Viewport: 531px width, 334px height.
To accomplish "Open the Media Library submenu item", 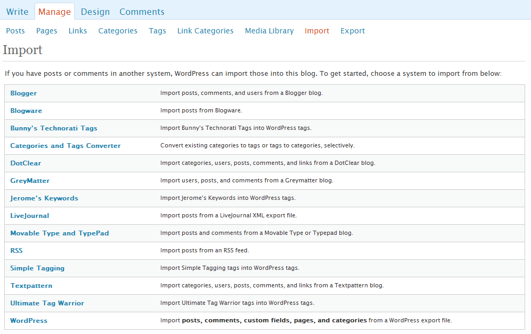I will coord(269,31).
